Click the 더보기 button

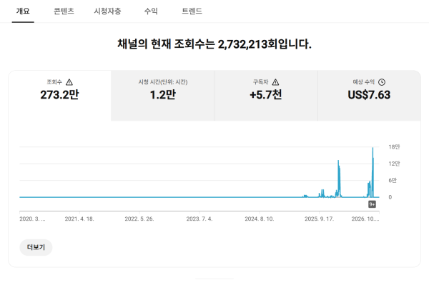pos(36,247)
